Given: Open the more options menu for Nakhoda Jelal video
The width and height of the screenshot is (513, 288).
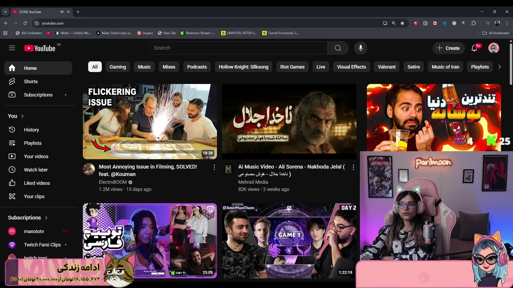Looking at the screenshot, I should [353, 167].
